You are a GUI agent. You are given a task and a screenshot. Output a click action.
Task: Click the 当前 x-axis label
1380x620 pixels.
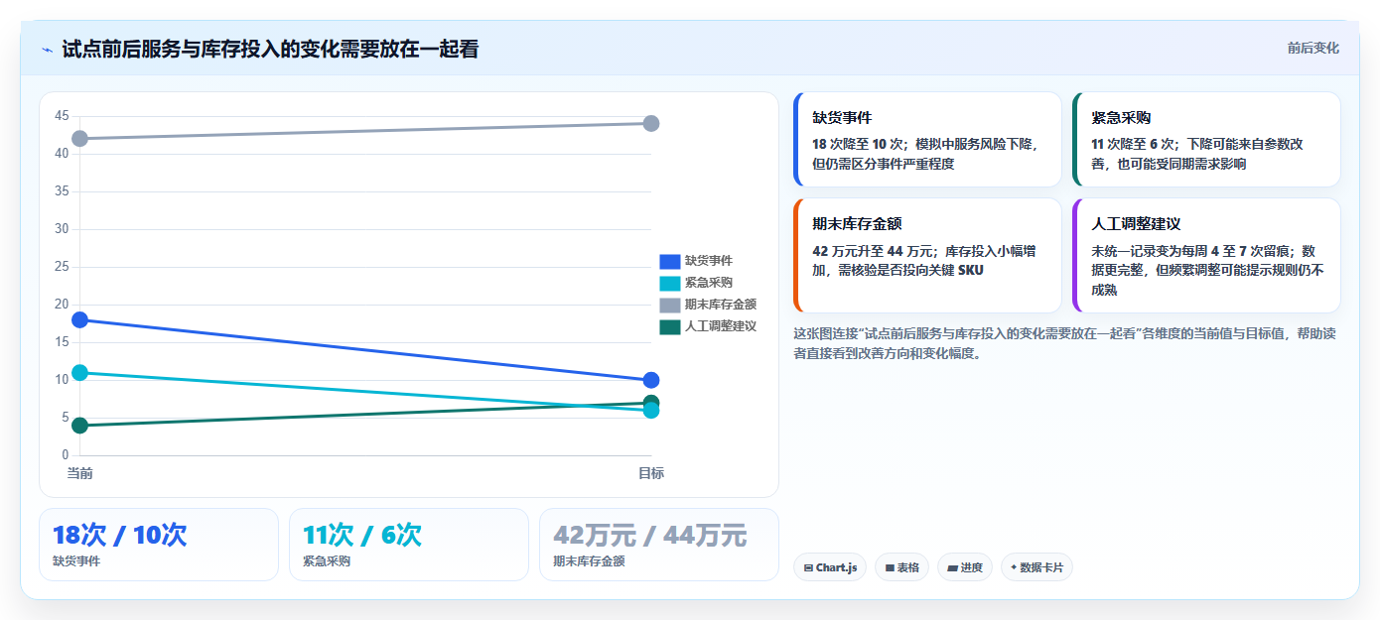click(x=79, y=473)
